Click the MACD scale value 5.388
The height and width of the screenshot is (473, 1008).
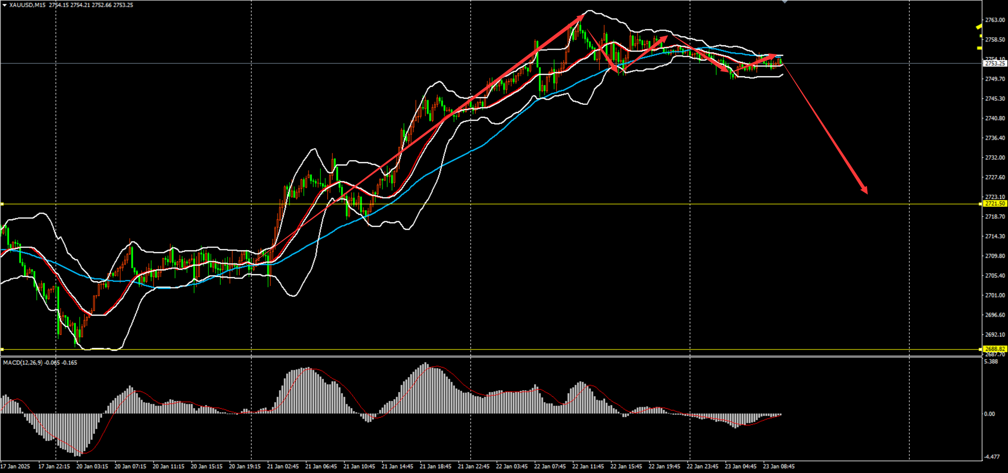click(x=991, y=362)
